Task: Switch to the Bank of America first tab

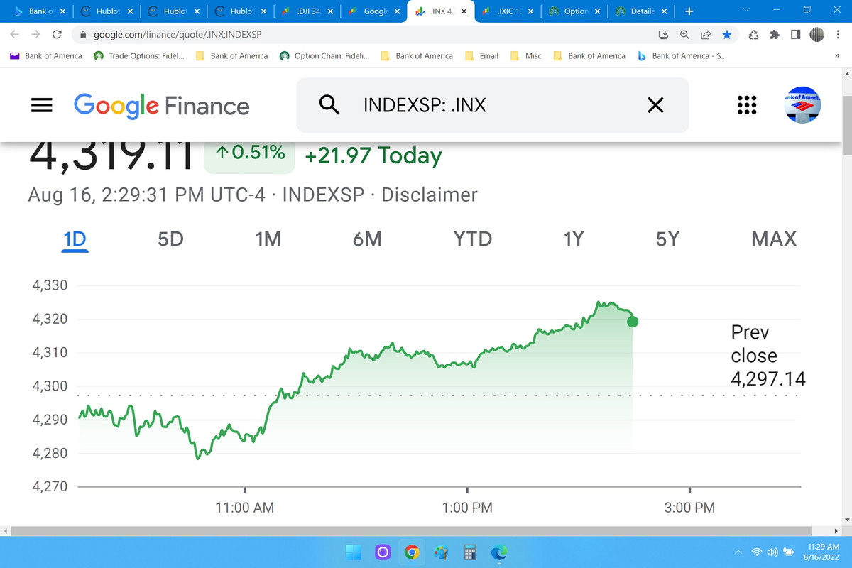Action: pyautogui.click(x=39, y=11)
